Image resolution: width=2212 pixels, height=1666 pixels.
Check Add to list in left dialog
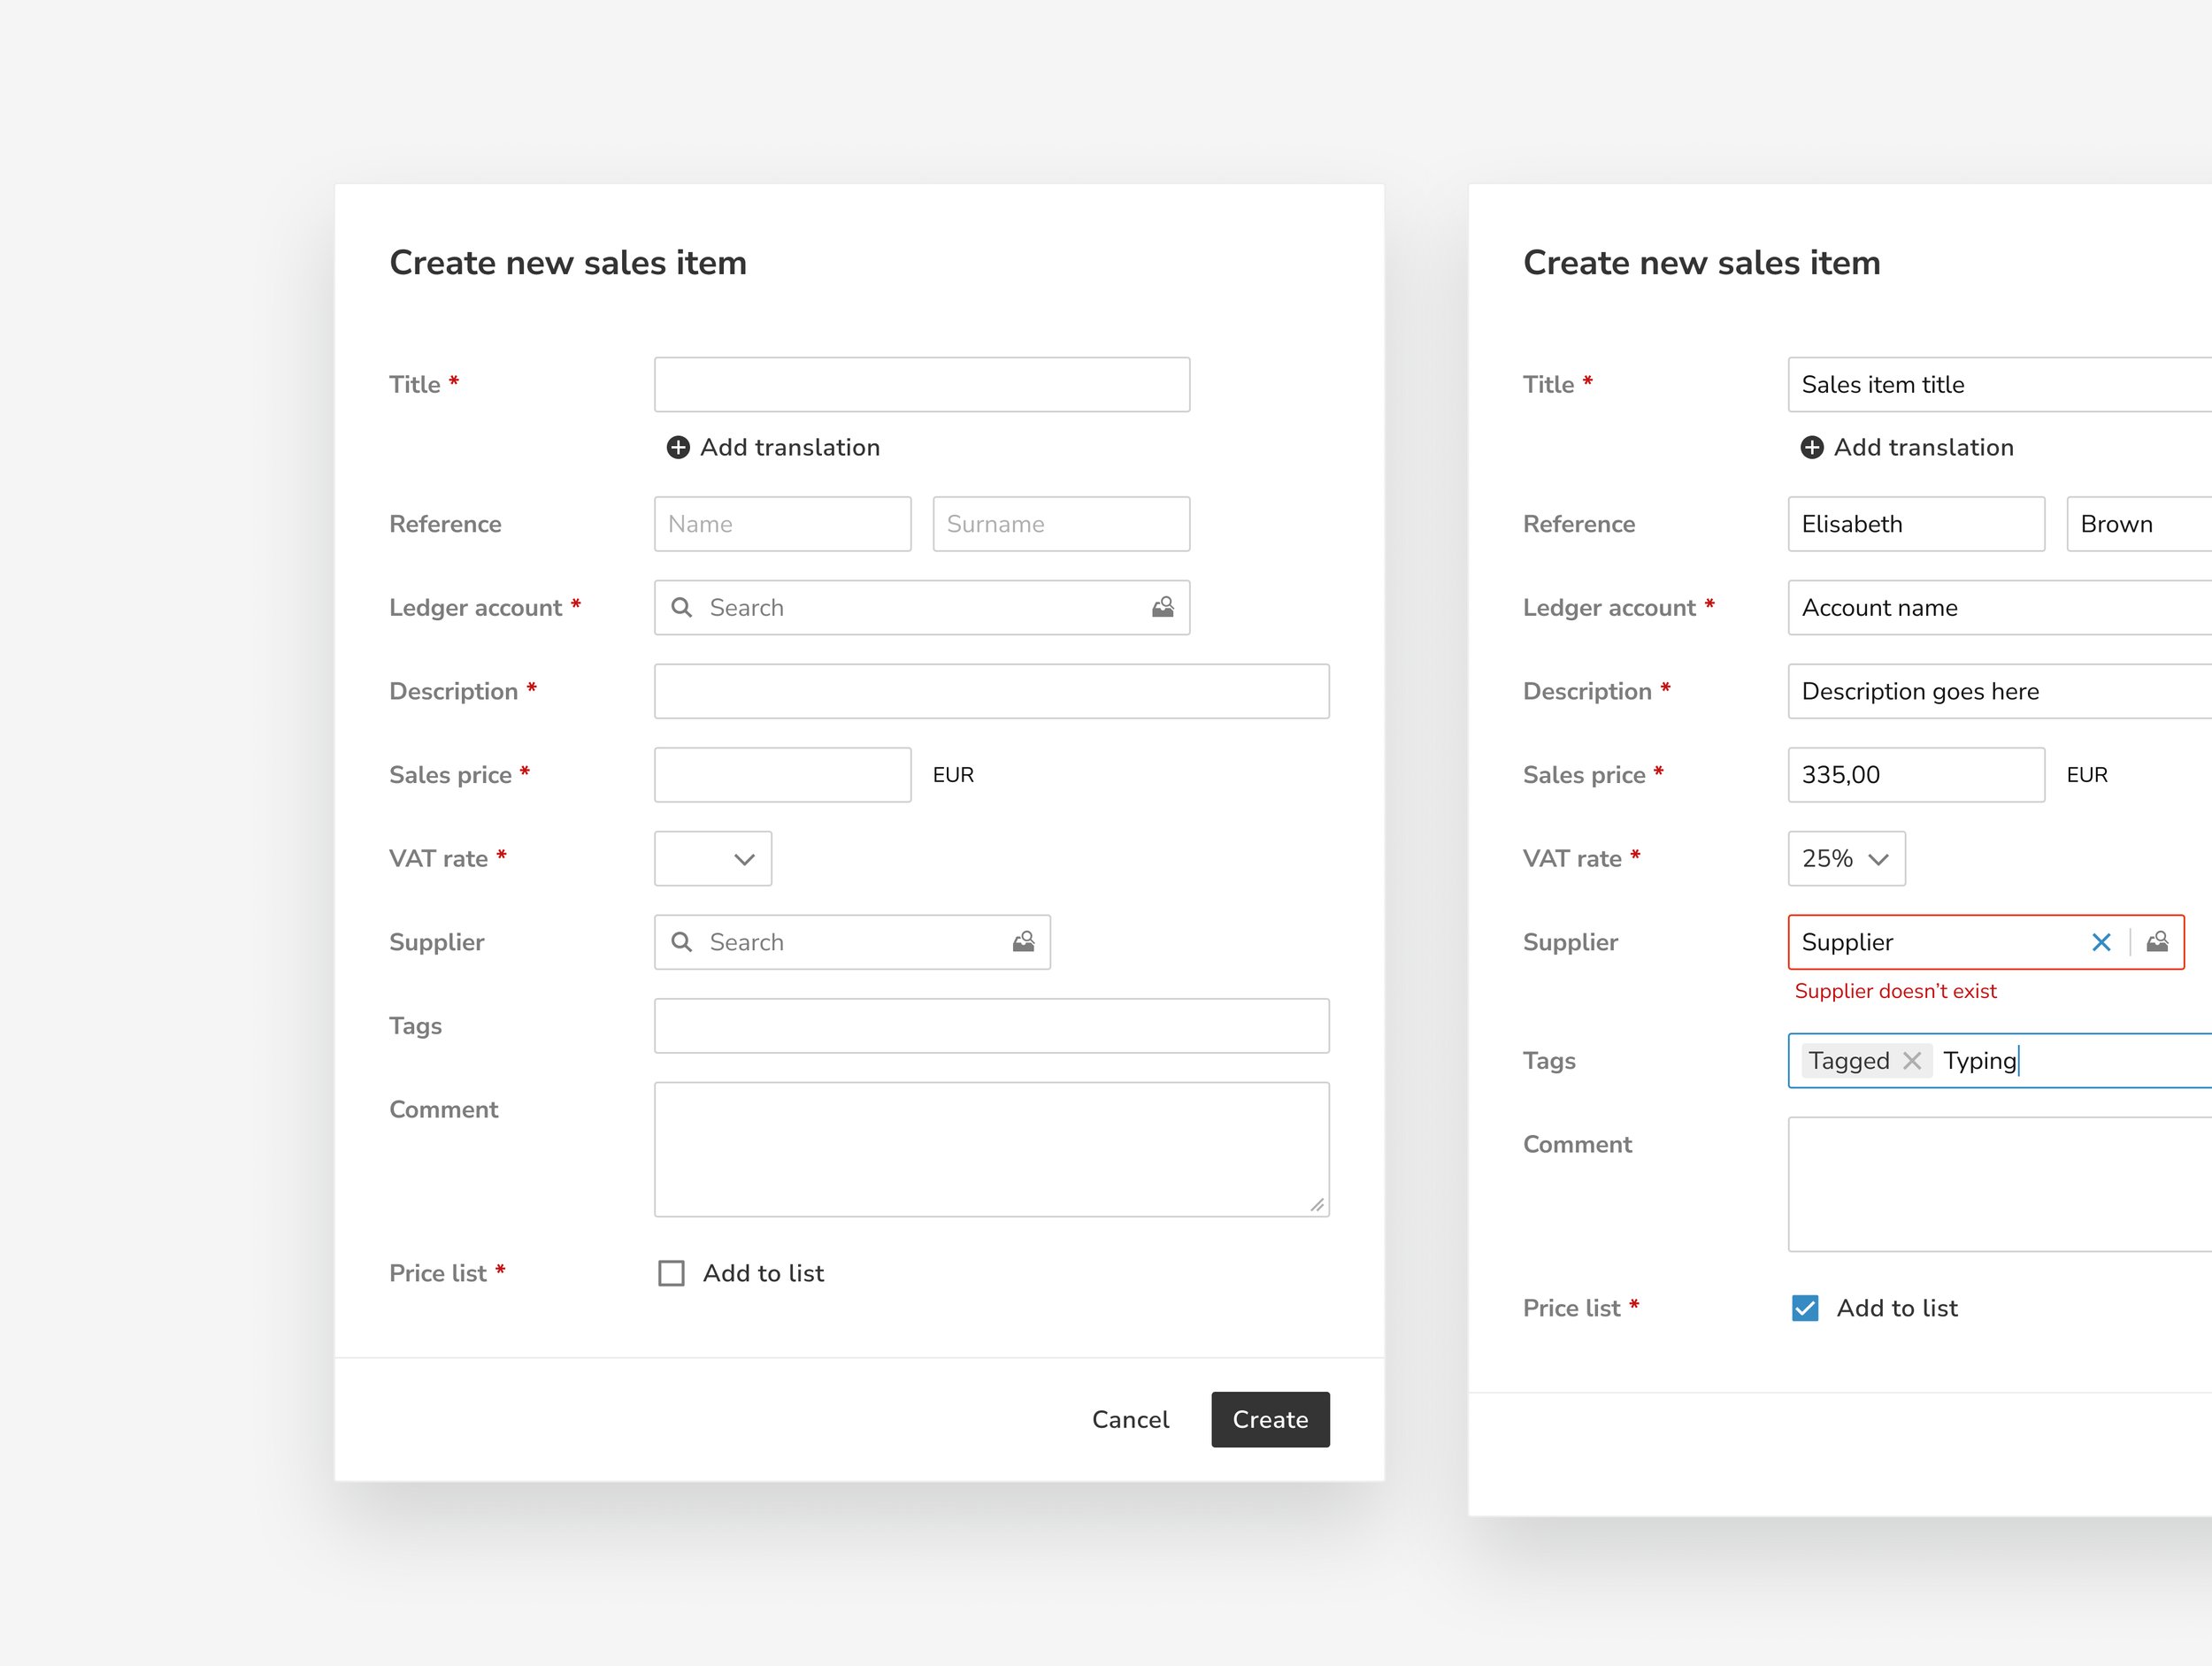coord(672,1273)
